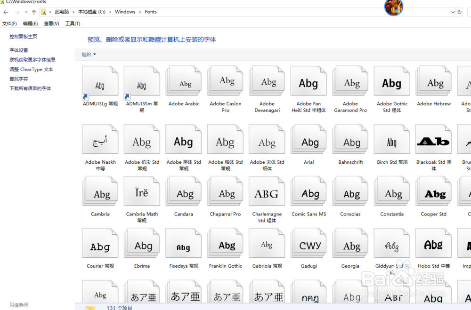Go up one folder level
The image size is (471, 310).
[34, 12]
